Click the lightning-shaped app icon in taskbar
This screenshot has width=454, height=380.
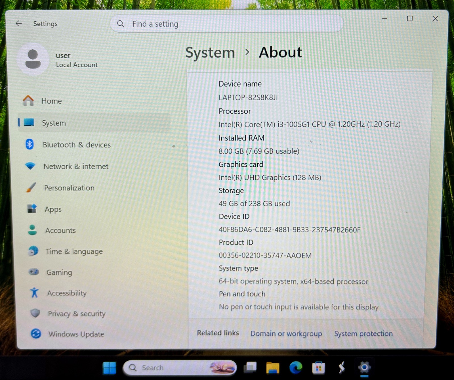(x=341, y=368)
